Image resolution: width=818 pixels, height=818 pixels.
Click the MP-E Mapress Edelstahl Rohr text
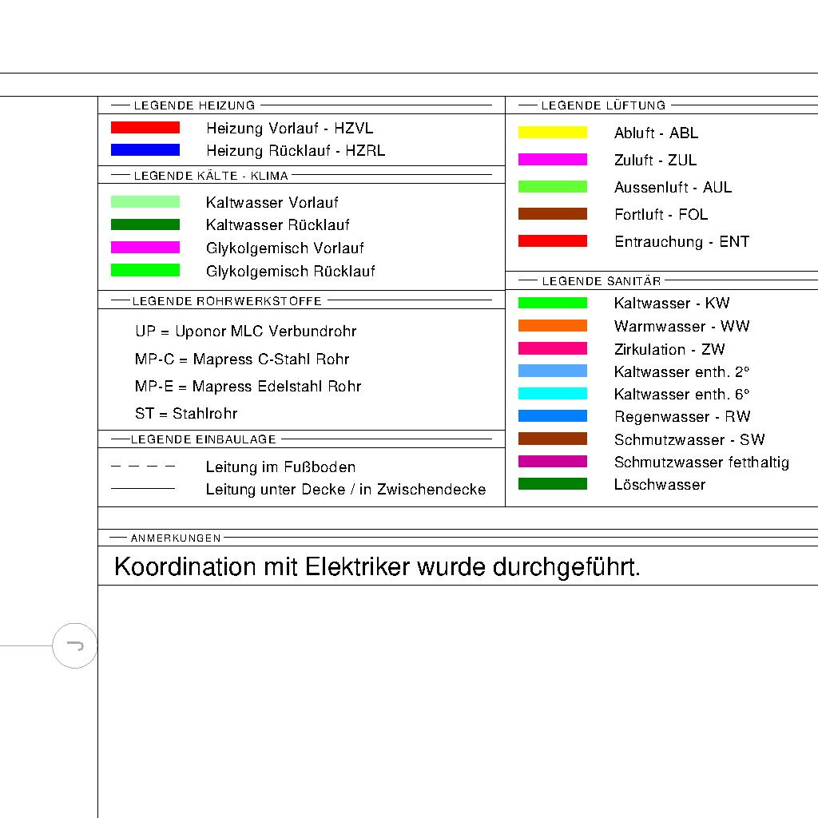tap(248, 387)
